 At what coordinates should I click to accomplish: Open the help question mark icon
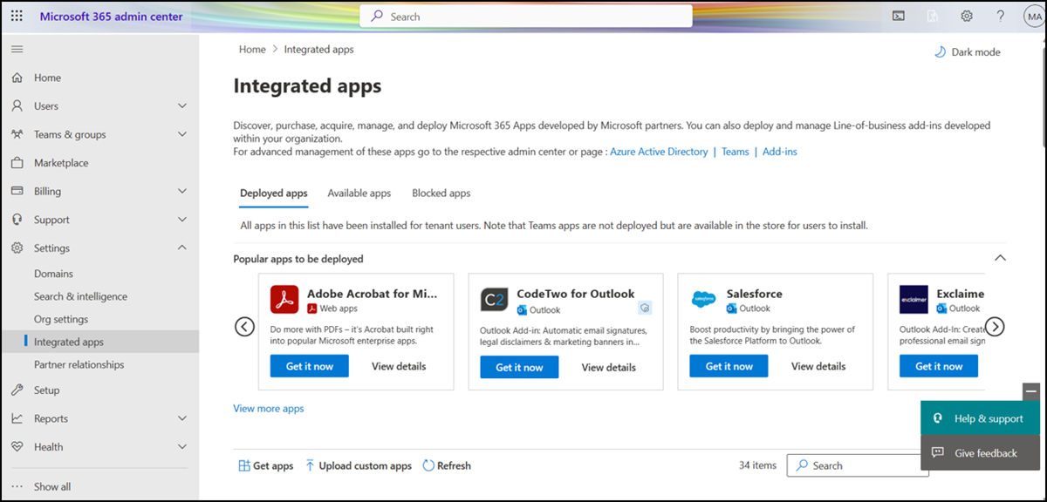click(1000, 16)
